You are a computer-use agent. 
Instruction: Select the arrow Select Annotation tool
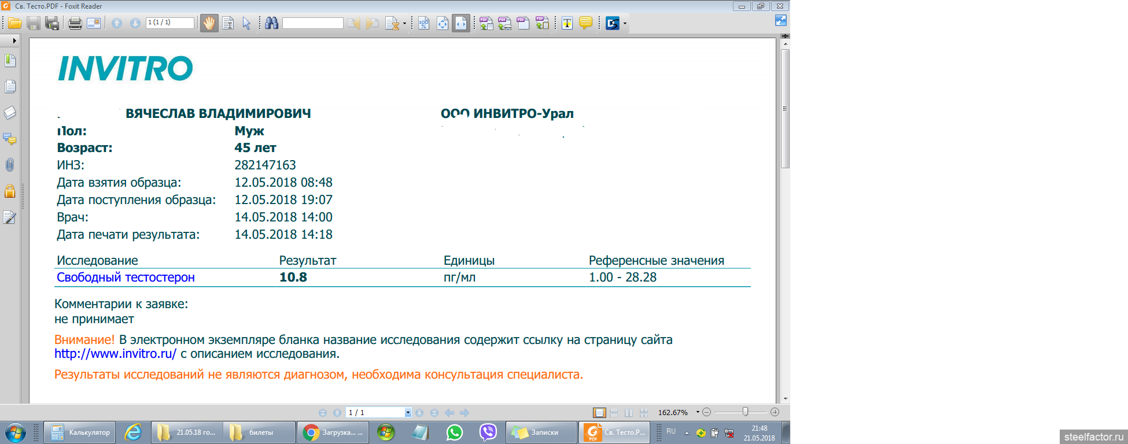(x=246, y=23)
